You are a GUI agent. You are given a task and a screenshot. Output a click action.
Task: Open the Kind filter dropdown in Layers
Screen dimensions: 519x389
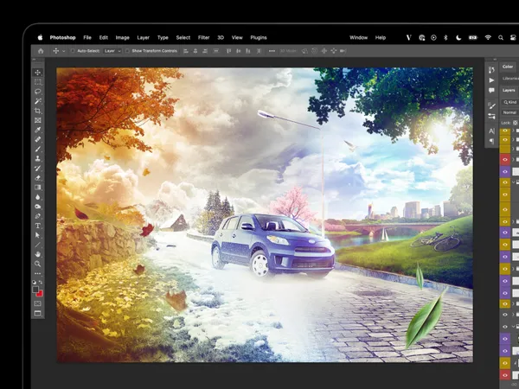(509, 102)
